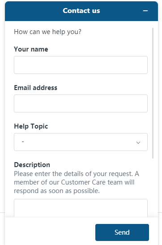Click the "Your name" label
Image resolution: width=162 pixels, height=245 pixels.
[x=31, y=49]
